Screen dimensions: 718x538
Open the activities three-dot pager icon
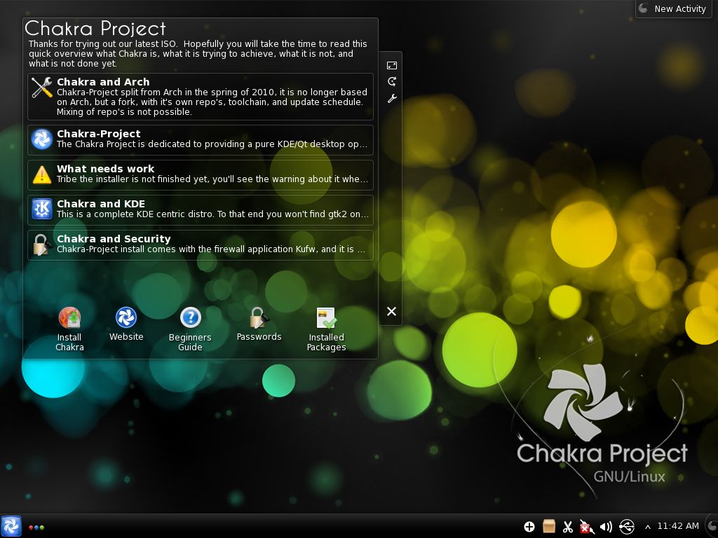pyautogui.click(x=36, y=527)
